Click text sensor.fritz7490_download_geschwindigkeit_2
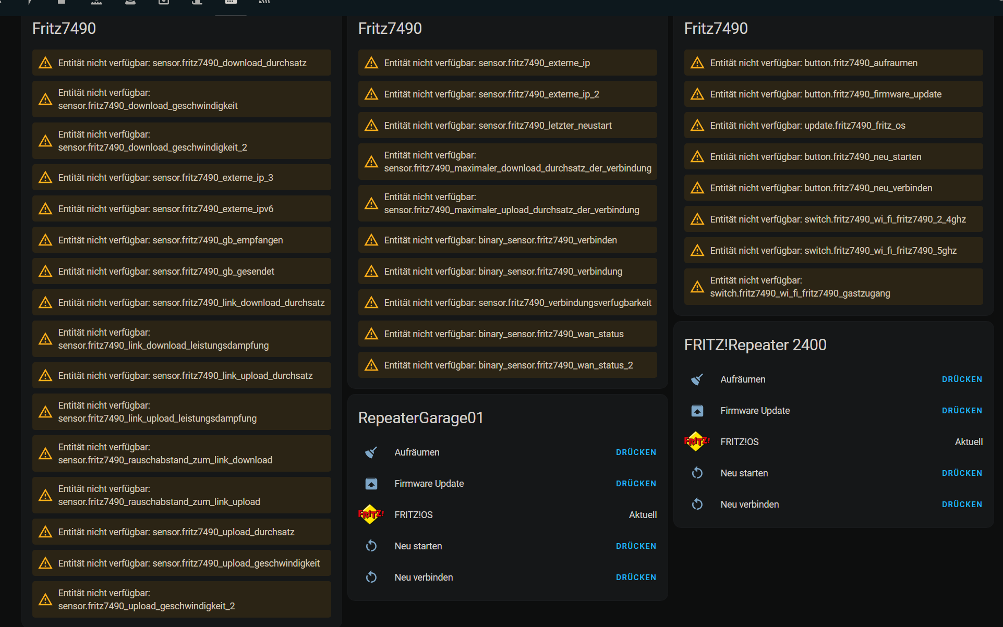 tap(153, 147)
